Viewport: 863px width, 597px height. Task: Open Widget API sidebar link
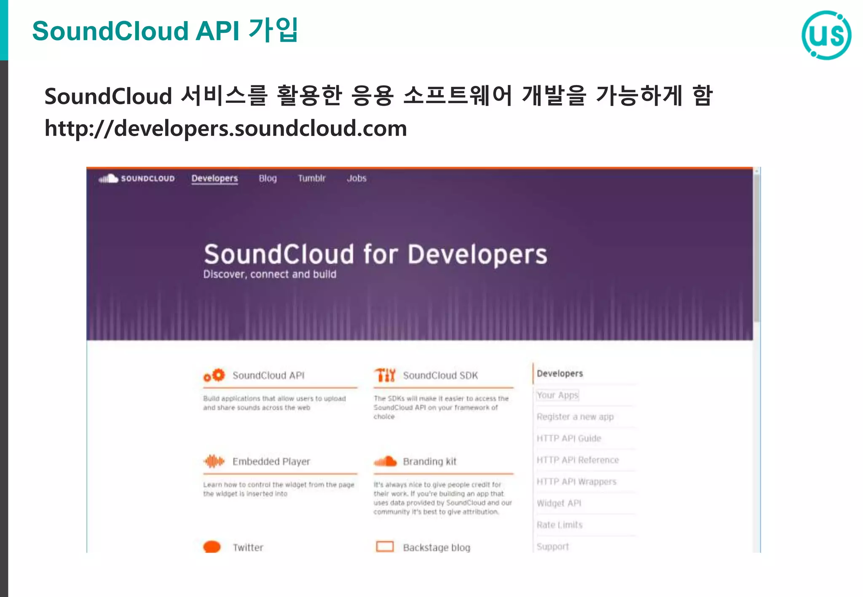point(559,503)
